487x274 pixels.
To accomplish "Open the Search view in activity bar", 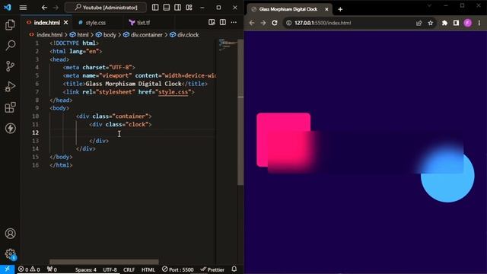I will [10, 46].
